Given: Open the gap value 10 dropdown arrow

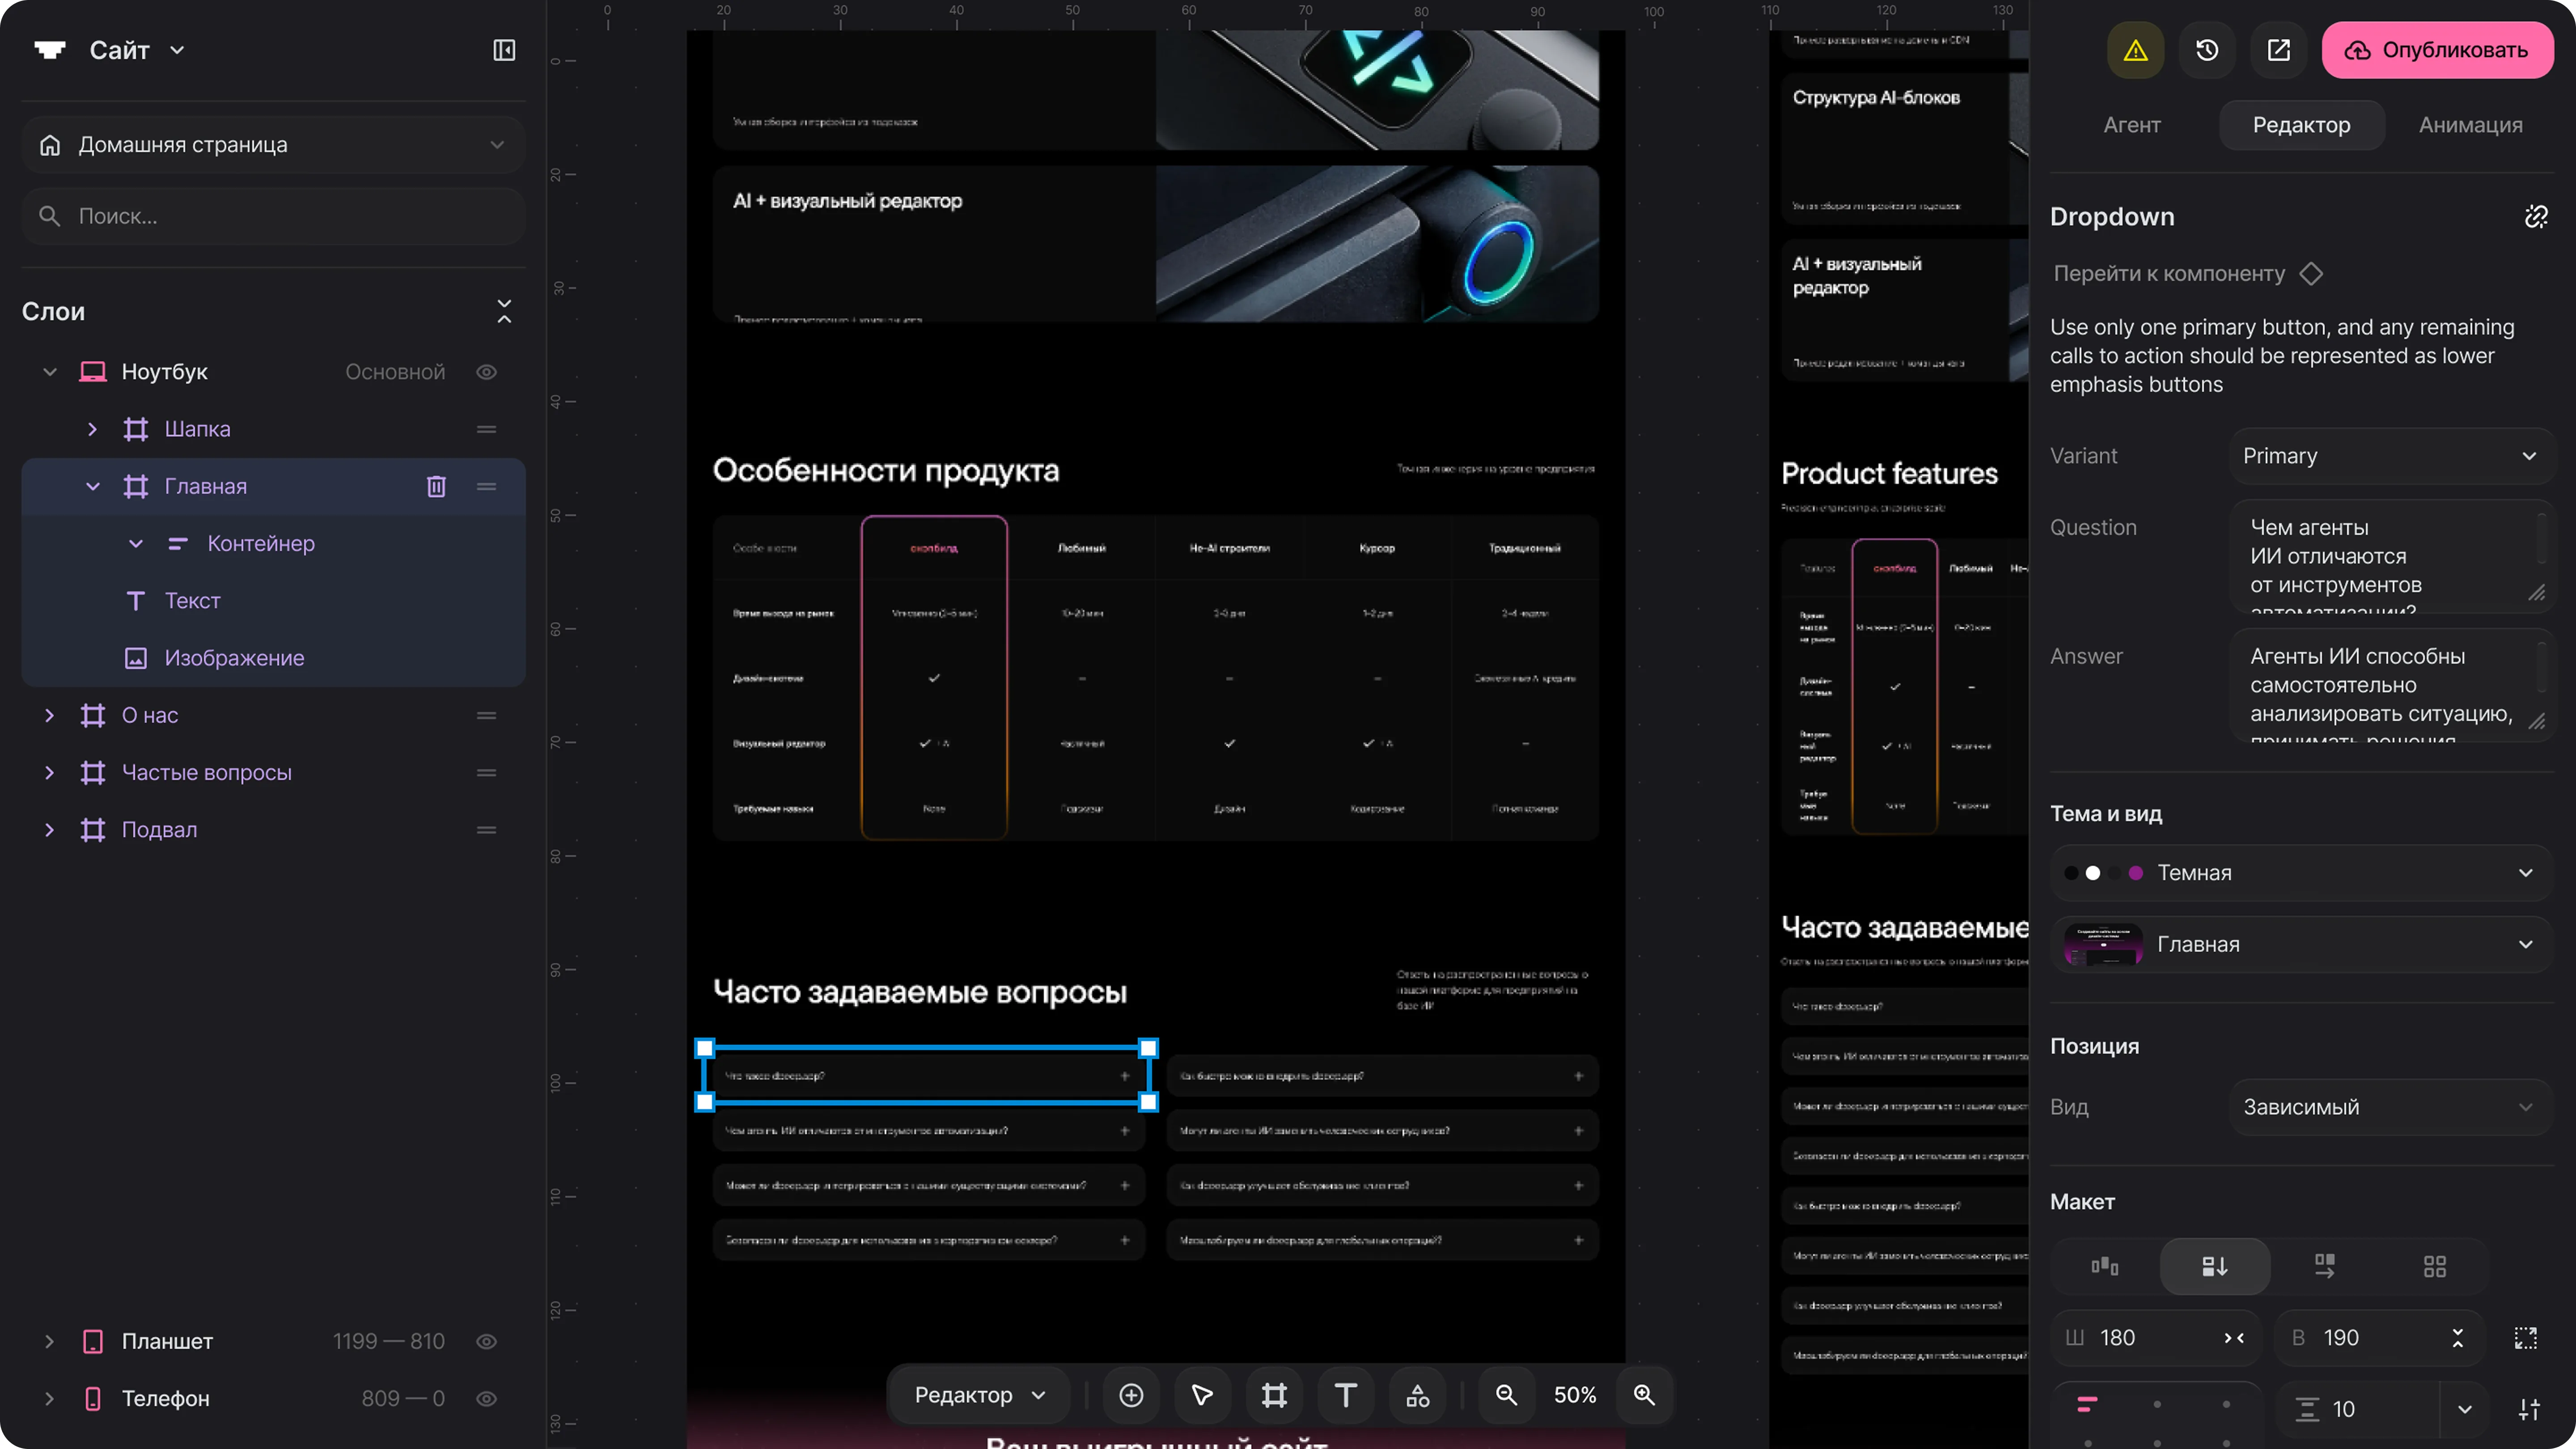Looking at the screenshot, I should (2464, 1409).
